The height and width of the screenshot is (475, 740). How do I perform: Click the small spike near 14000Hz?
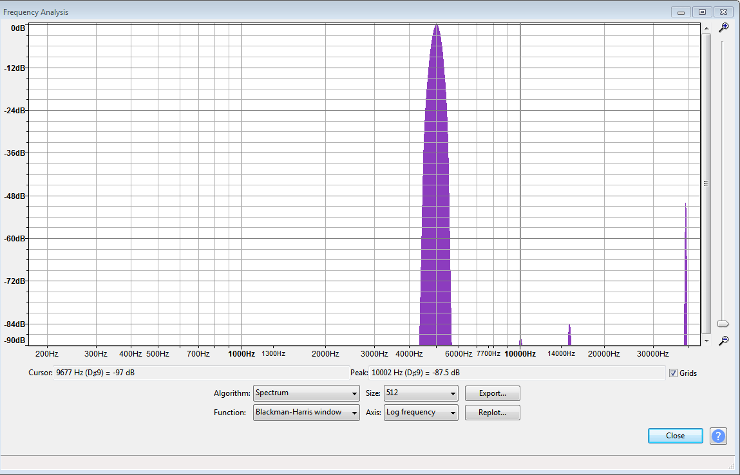tap(569, 335)
